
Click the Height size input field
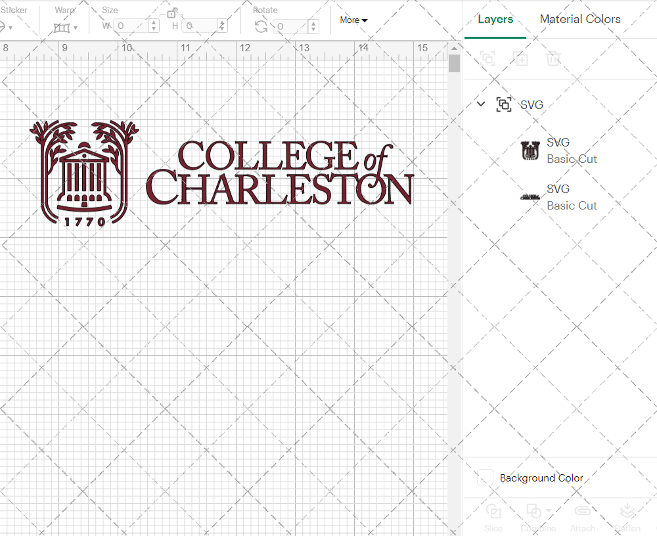200,26
